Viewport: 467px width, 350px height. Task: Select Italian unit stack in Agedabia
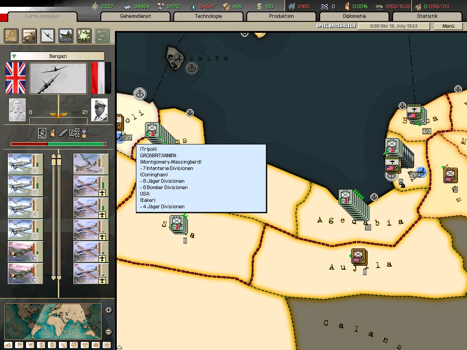point(354,205)
